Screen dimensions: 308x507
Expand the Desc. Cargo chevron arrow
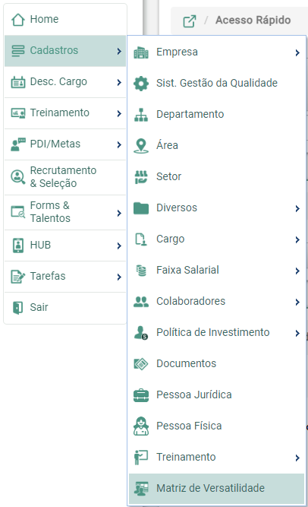coord(119,82)
